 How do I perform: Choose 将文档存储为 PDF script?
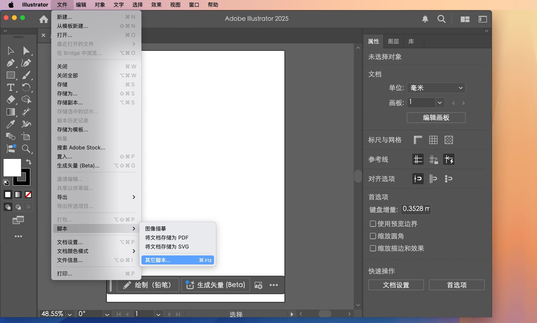178,238
